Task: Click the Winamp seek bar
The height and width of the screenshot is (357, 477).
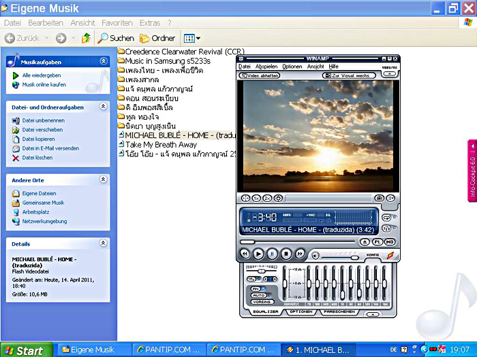Action: coord(297,242)
